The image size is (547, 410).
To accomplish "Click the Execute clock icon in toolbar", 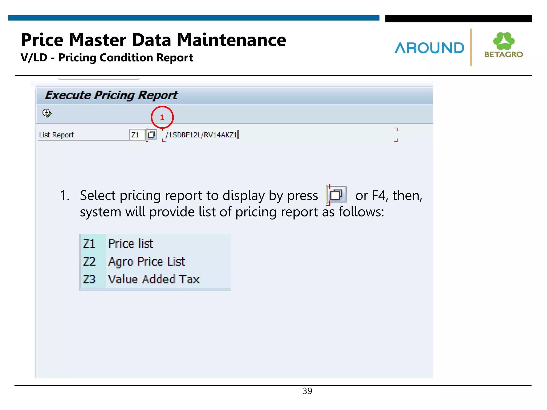I will (x=47, y=113).
